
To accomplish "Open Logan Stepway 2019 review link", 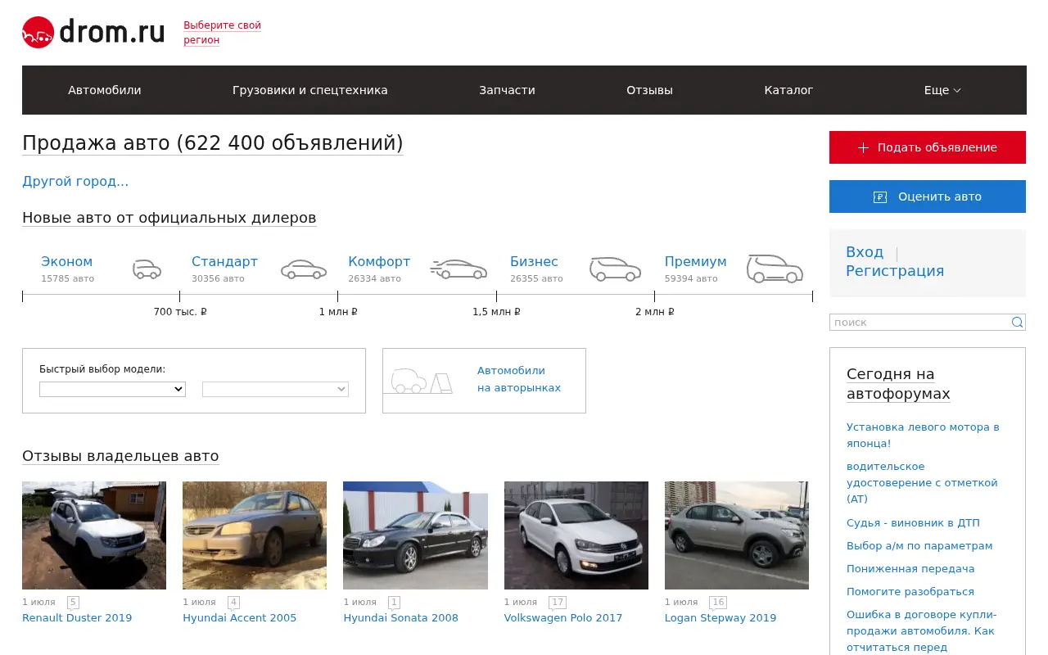I will (720, 618).
